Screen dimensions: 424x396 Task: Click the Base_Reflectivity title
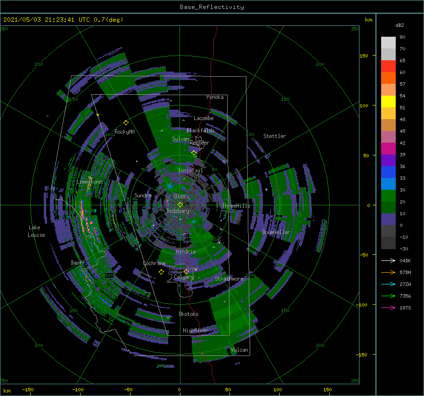212,7
